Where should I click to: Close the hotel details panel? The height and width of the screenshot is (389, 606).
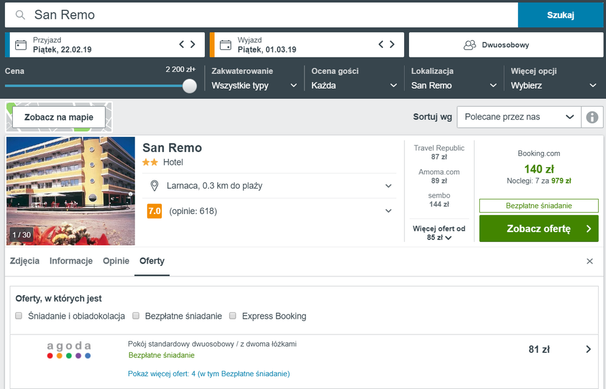590,261
